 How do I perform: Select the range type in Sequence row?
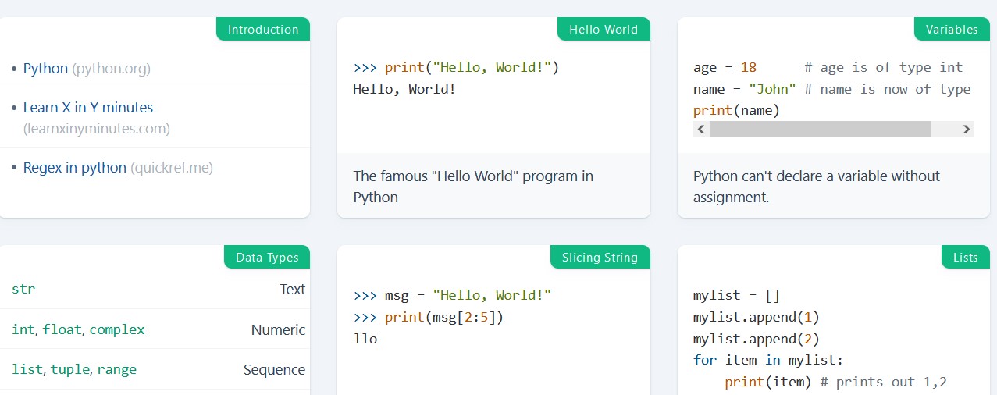117,369
